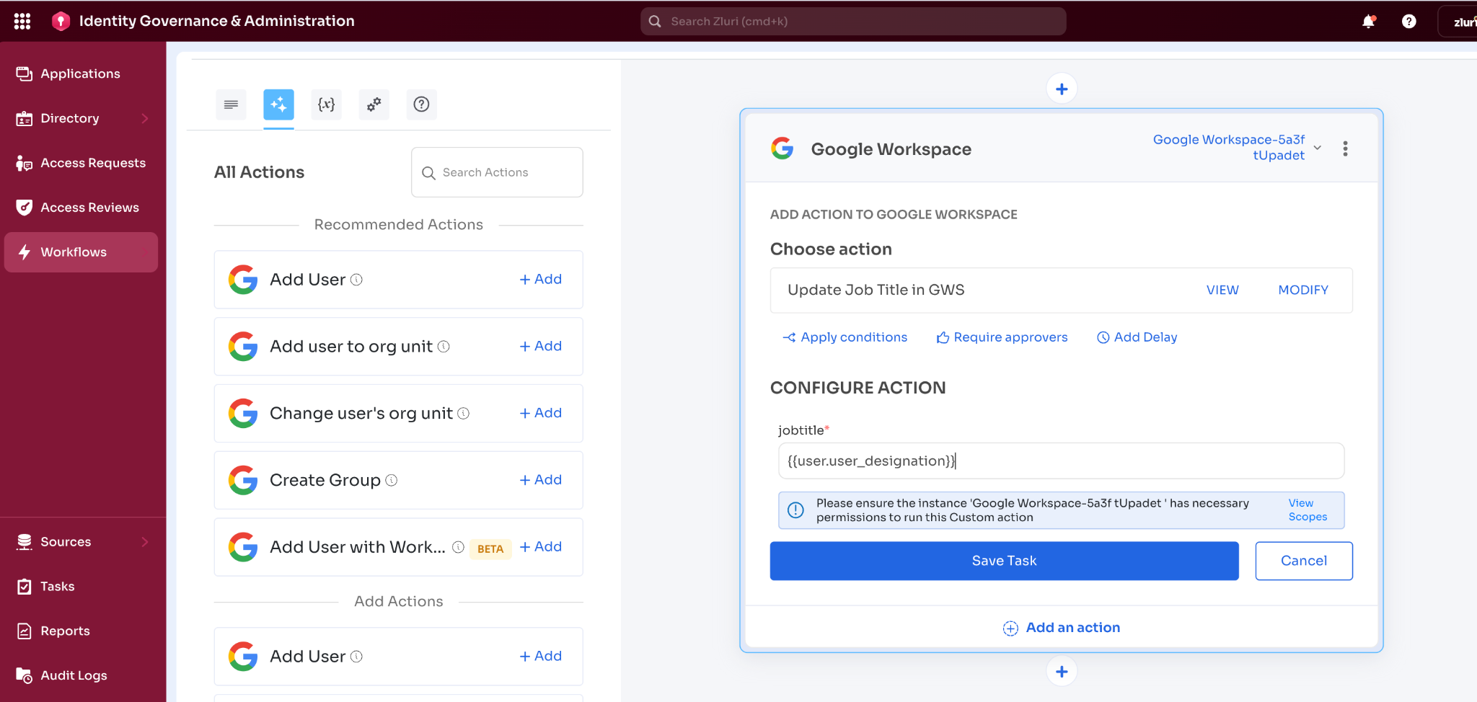1477x702 pixels.
Task: Open Audit Logs in the sidebar
Action: tap(74, 675)
